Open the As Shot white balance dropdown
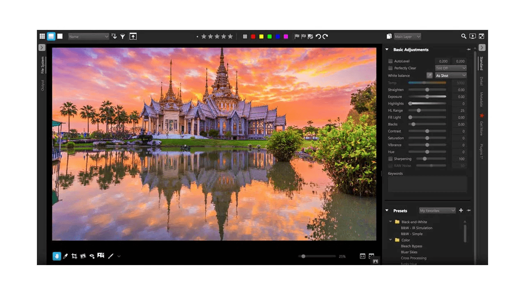The height and width of the screenshot is (295, 525). (450, 75)
